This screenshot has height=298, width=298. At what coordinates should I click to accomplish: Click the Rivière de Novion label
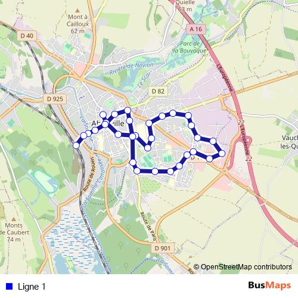131,67
